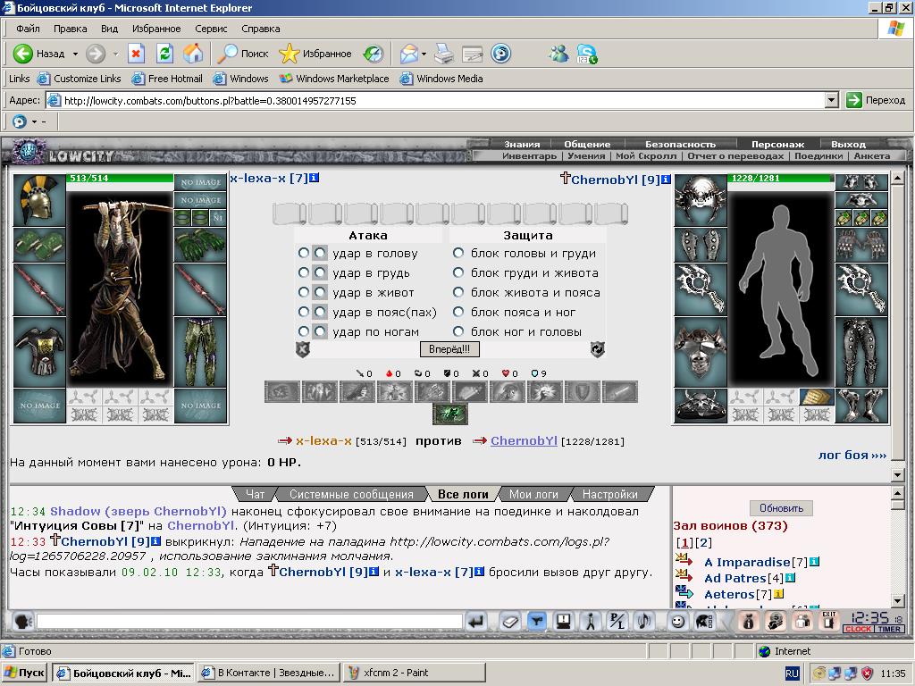915x686 pixels.
Task: Switch to the Мои логи tab
Action: click(533, 494)
